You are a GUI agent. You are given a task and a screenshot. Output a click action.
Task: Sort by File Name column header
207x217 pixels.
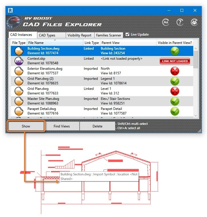tap(55, 43)
